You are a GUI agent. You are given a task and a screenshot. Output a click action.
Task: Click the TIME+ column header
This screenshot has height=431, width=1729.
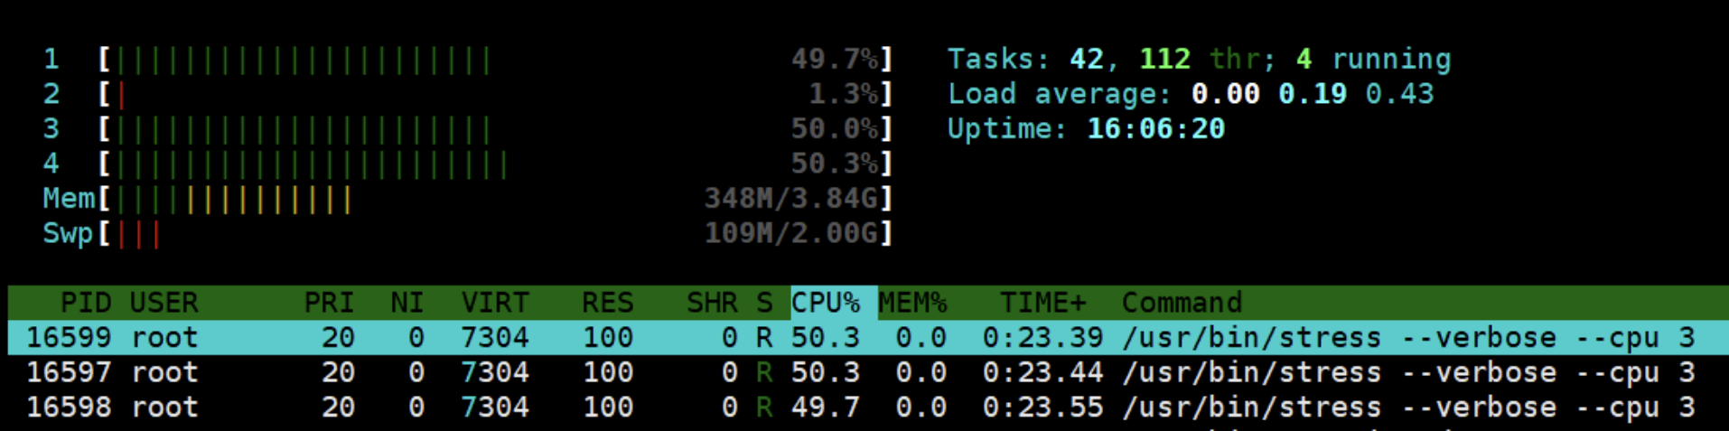point(1042,303)
